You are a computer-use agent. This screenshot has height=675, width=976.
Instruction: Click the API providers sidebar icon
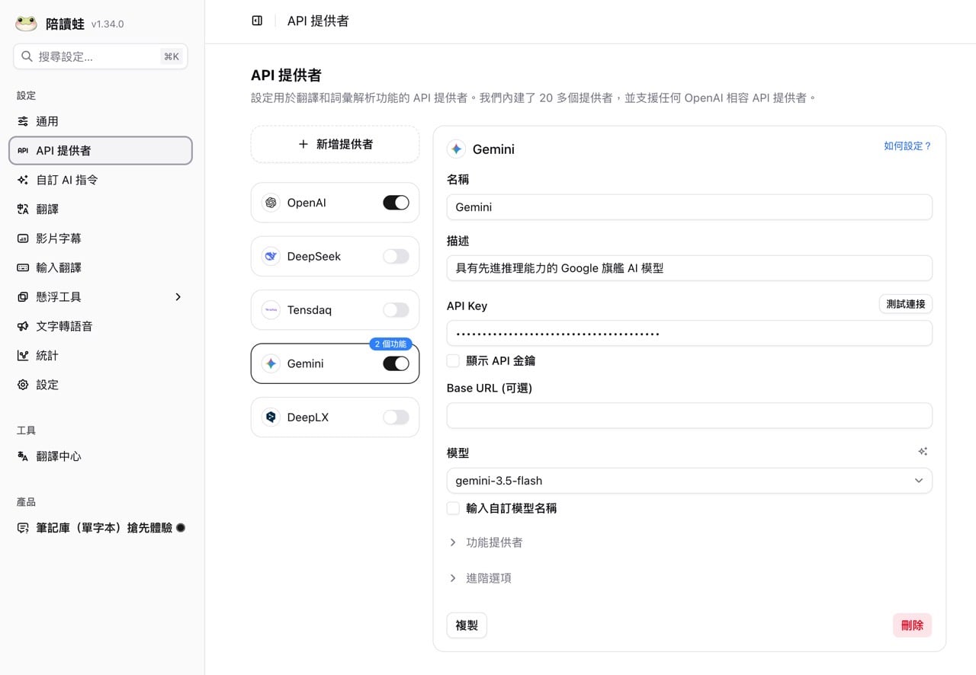tap(23, 151)
